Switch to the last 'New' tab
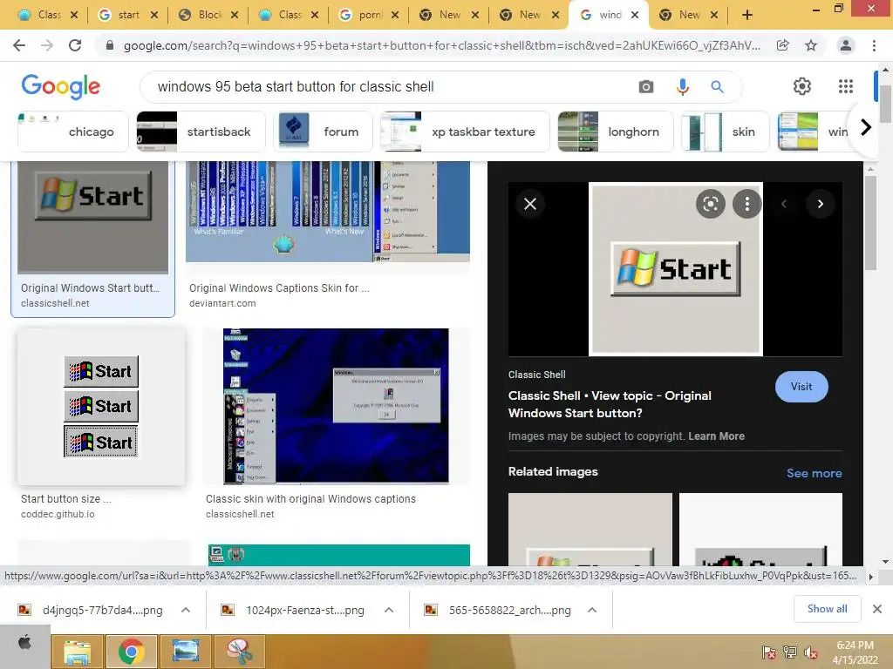 point(689,16)
